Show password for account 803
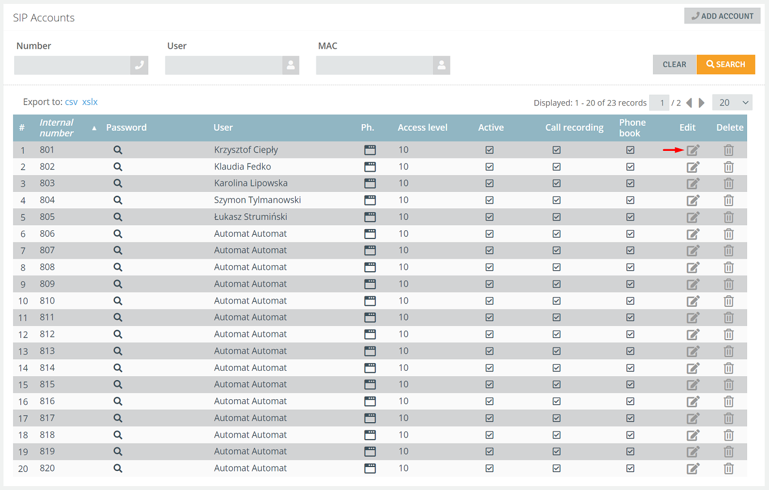The image size is (769, 490). 118,183
